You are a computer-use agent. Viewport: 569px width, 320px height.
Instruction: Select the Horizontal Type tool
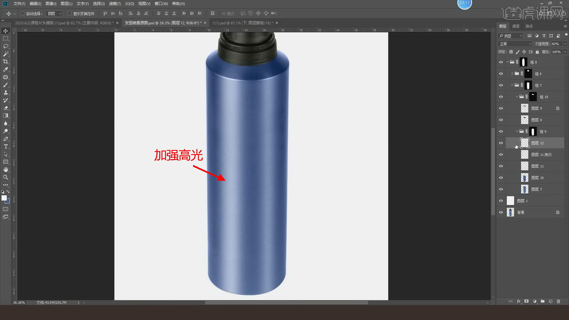(6, 146)
